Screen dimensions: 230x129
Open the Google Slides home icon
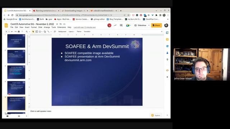coord(6,25)
